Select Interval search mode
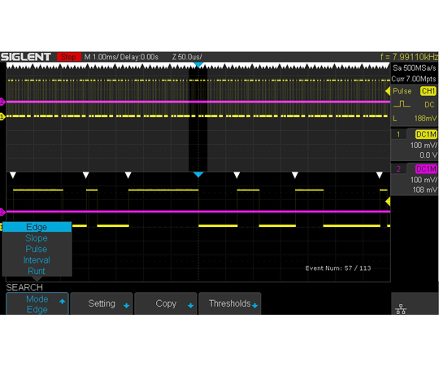This screenshot has width=439, height=366. (37, 260)
